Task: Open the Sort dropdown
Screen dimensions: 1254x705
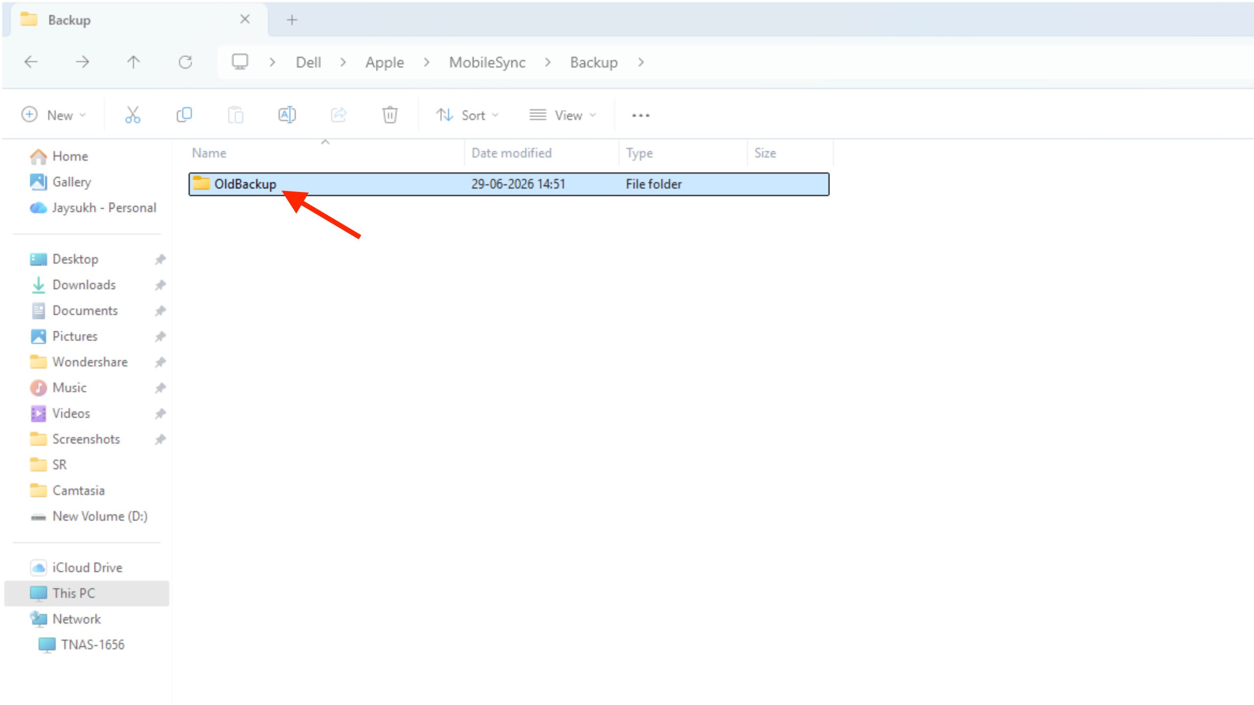Action: tap(467, 116)
